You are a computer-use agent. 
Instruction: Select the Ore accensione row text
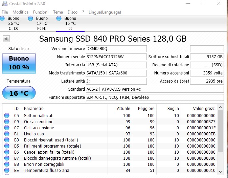coord(39,121)
